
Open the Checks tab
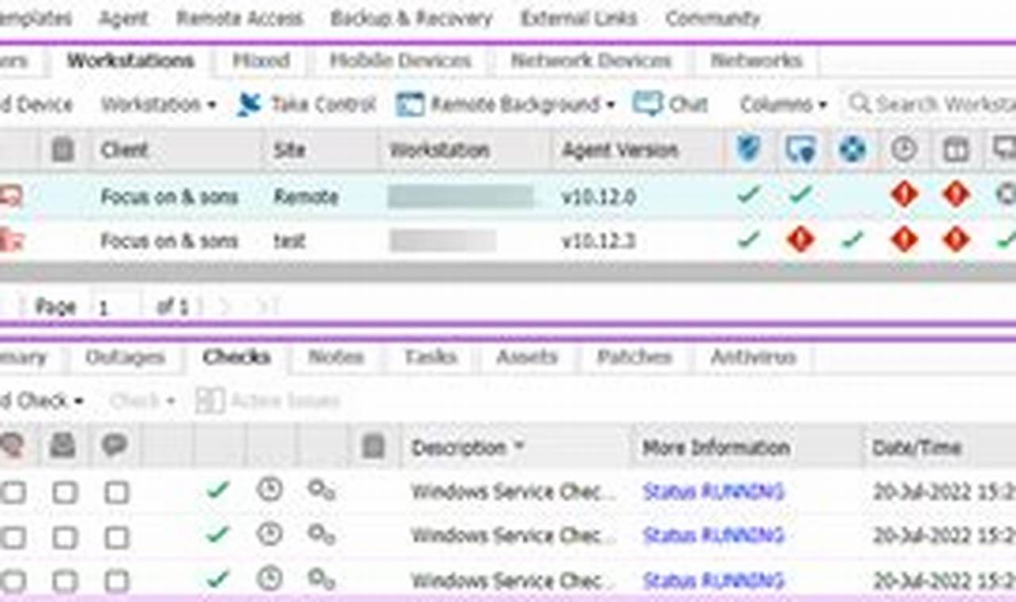pos(237,358)
